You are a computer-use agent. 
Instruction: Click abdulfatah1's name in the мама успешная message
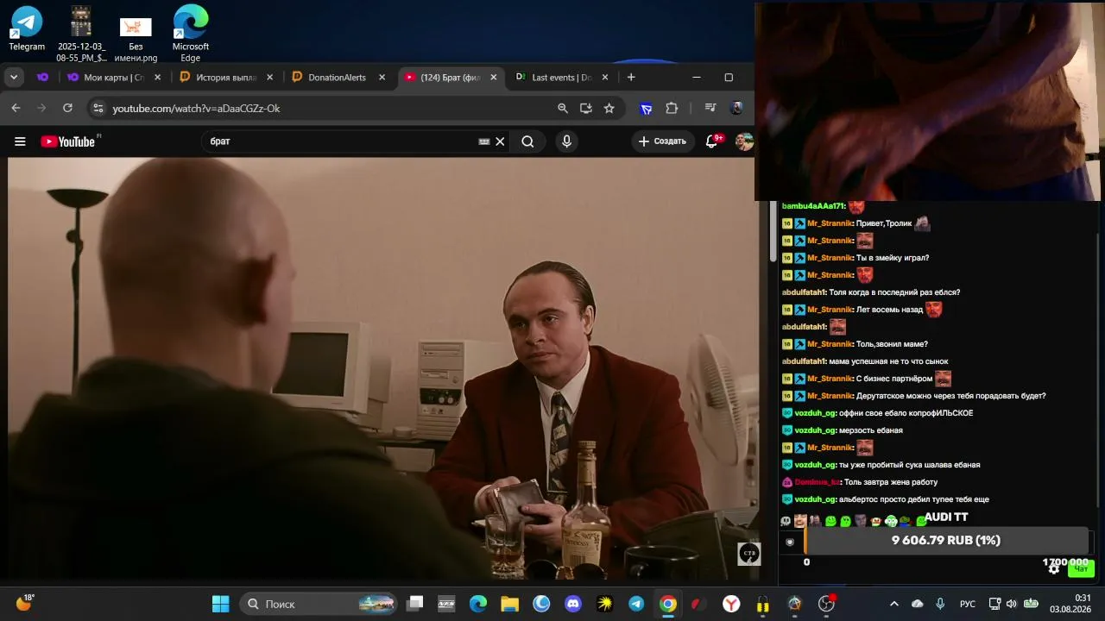(x=804, y=361)
